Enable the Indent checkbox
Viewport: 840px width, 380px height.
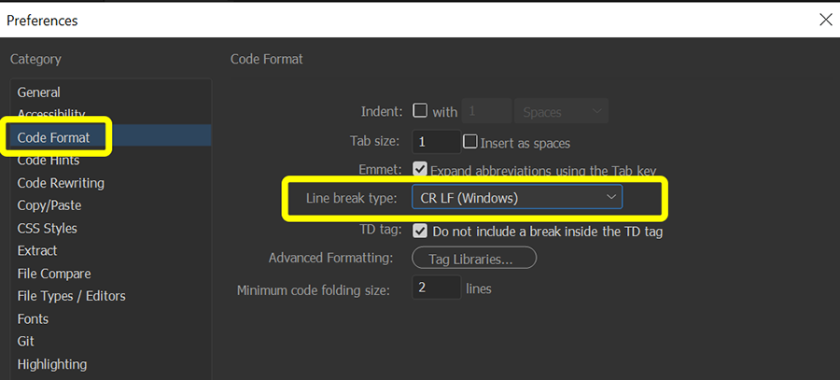(420, 111)
